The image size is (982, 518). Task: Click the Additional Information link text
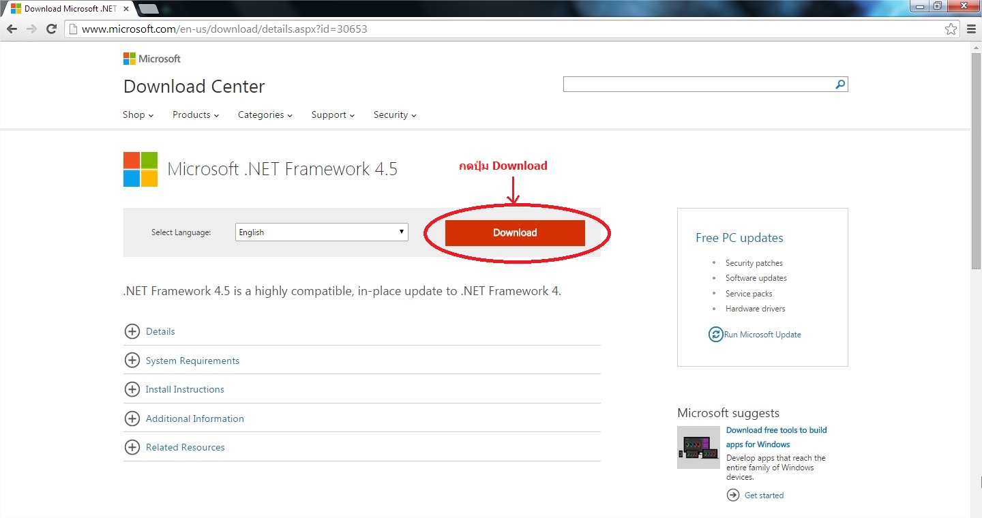coord(195,418)
